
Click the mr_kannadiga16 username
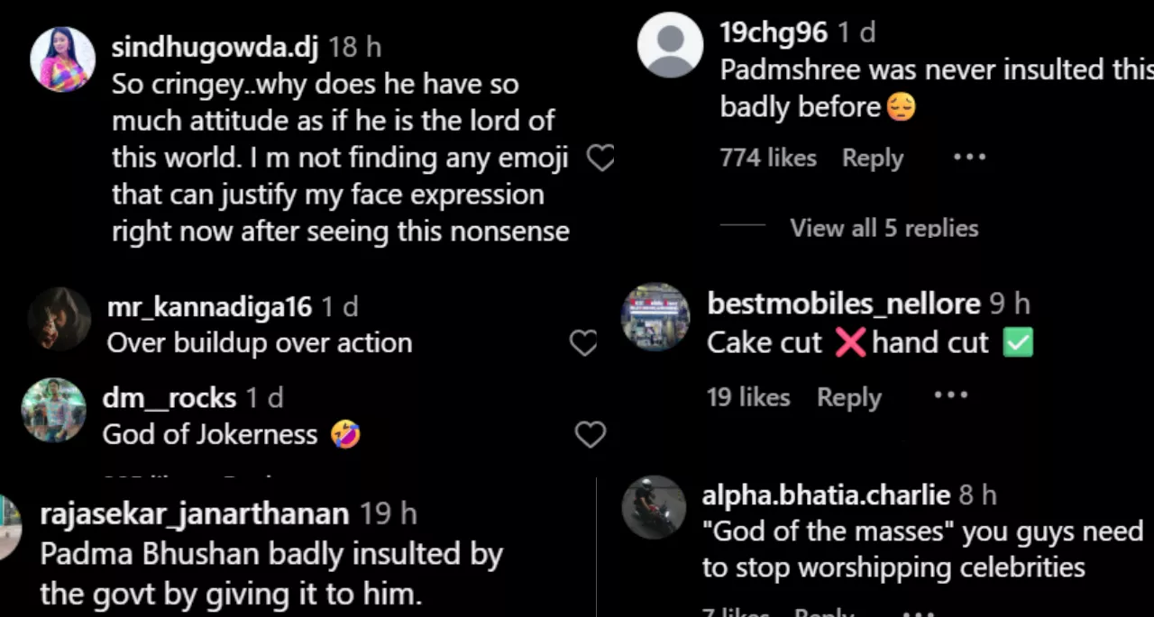(209, 307)
